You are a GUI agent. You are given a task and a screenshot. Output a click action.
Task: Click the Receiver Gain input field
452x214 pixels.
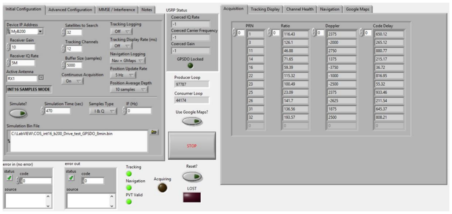click(23, 48)
